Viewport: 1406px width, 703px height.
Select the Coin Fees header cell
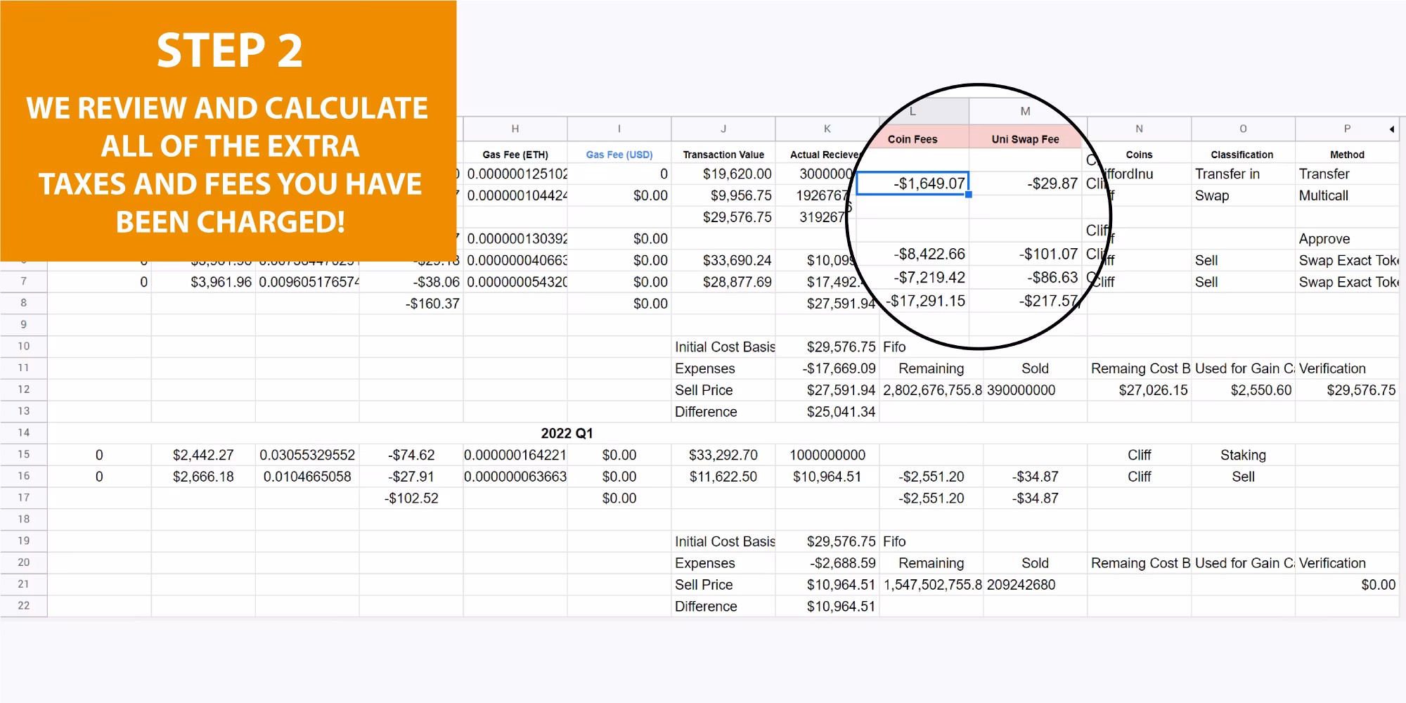point(912,139)
